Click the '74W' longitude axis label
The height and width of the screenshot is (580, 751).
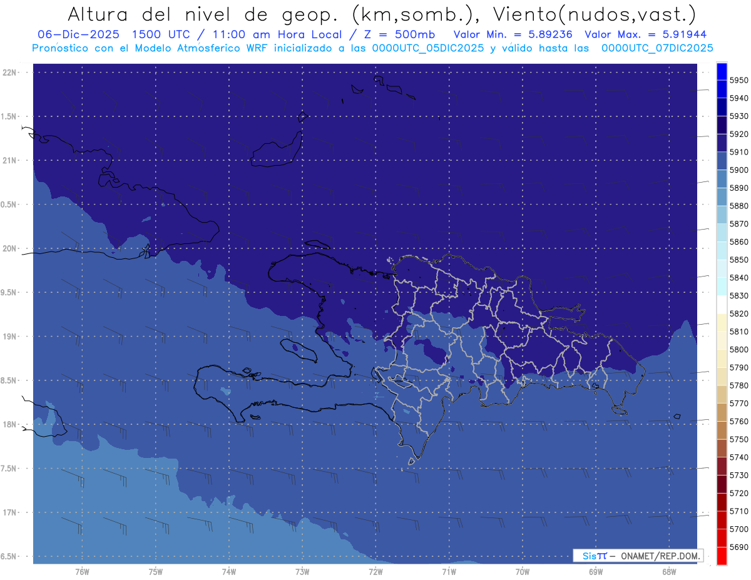coord(229,572)
